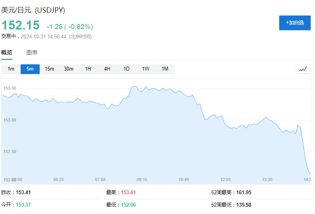Choose the 1M monthly timeframe
The width and height of the screenshot is (315, 214).
point(165,69)
